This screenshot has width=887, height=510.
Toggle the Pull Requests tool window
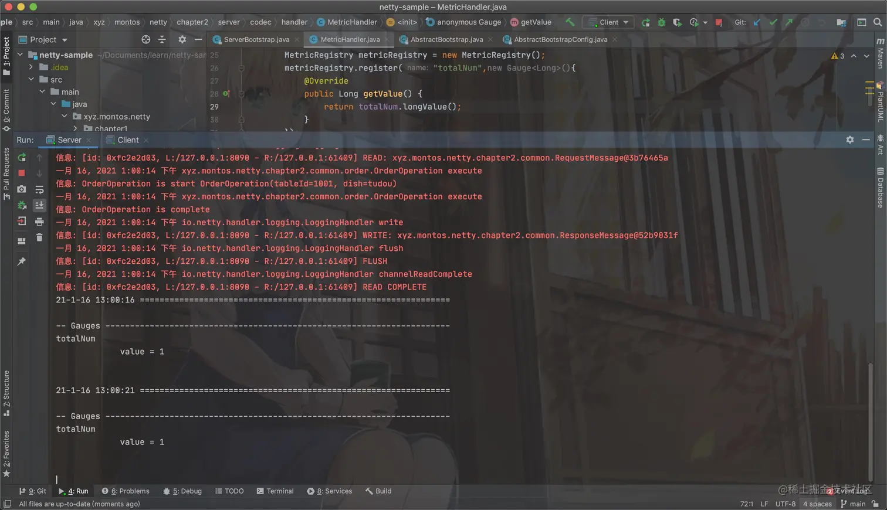point(6,174)
